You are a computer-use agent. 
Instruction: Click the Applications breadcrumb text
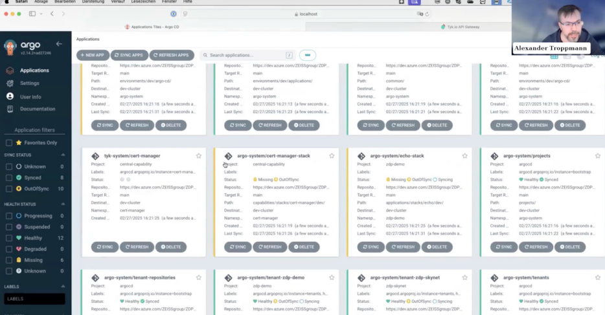pyautogui.click(x=87, y=39)
